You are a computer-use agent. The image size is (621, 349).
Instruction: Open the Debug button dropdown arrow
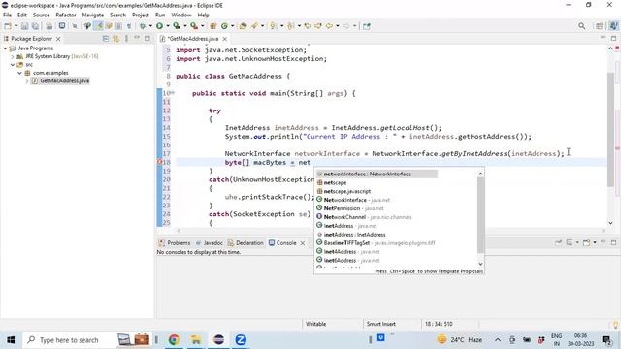point(150,26)
